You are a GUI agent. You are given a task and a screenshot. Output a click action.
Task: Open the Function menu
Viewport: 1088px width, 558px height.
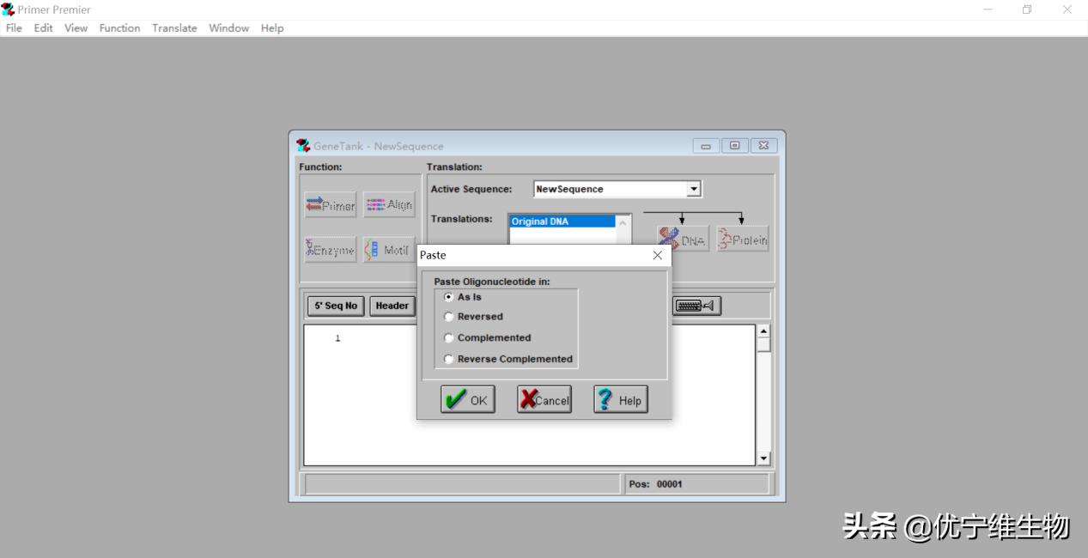[x=119, y=28]
